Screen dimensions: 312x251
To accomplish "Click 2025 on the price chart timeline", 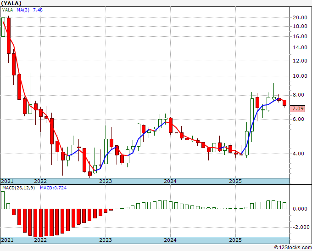I will pos(235,181).
